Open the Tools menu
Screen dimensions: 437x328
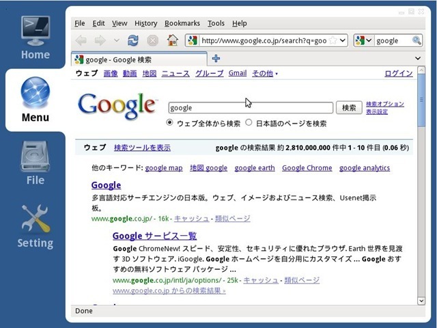click(x=216, y=23)
